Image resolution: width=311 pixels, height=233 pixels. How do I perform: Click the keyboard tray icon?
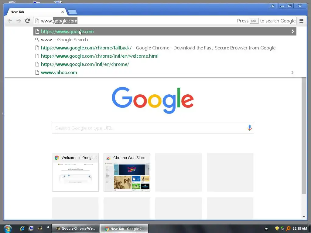coord(266,229)
